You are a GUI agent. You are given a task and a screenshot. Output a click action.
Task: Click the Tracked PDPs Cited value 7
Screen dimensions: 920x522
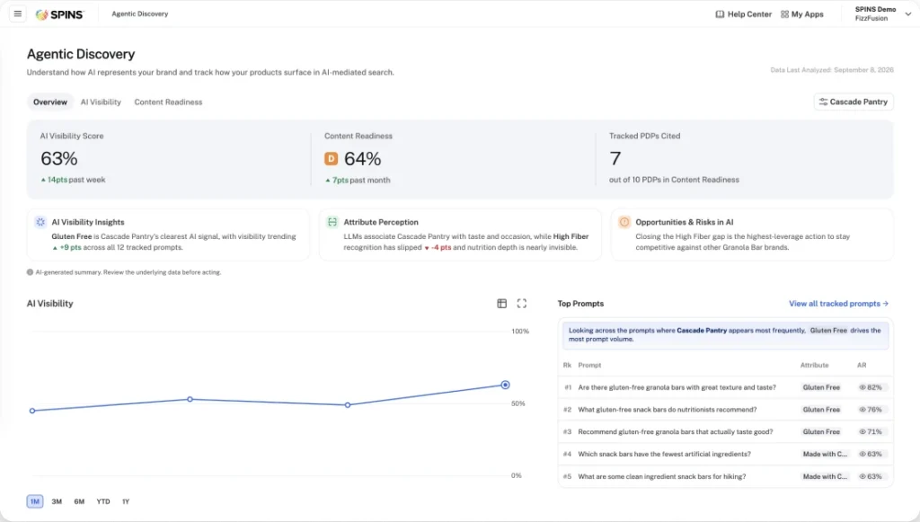coord(615,158)
